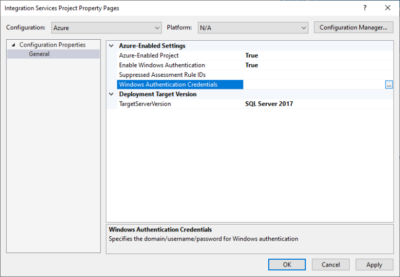Image resolution: width=400 pixels, height=277 pixels.
Task: Select the Windows Authentication Credentials property
Action: click(180, 85)
